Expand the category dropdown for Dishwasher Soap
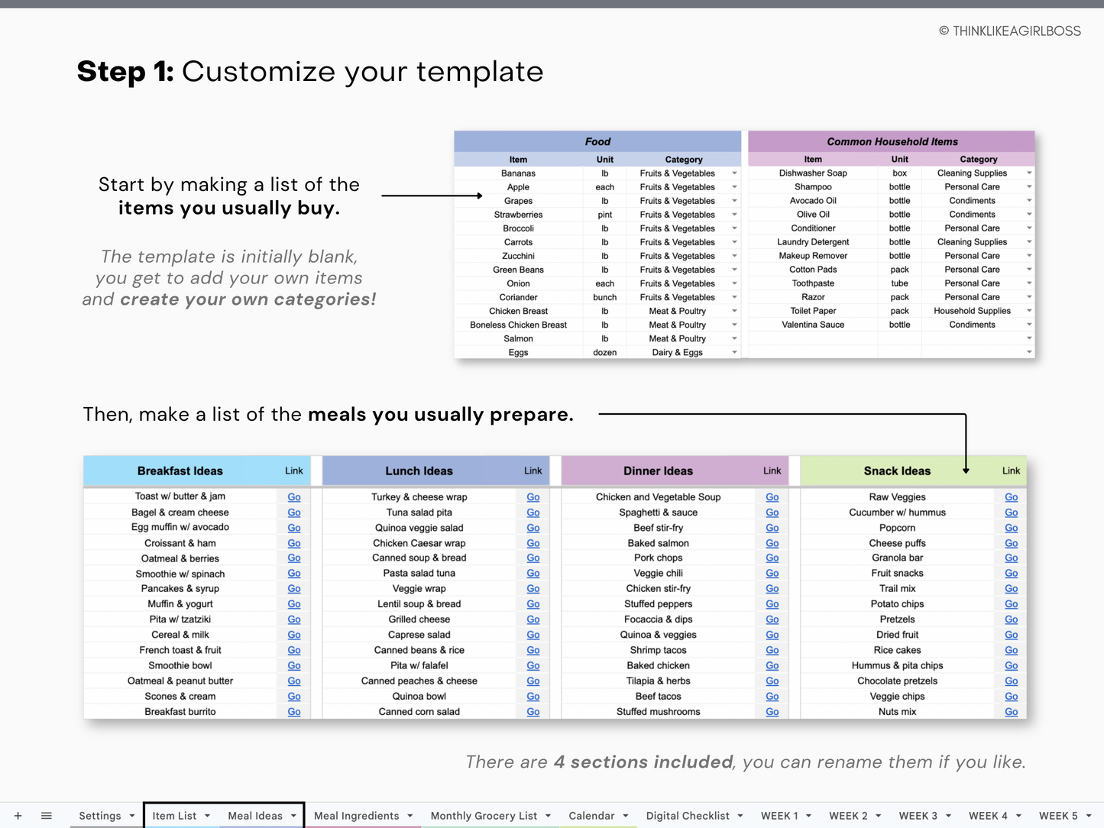 [x=1029, y=173]
